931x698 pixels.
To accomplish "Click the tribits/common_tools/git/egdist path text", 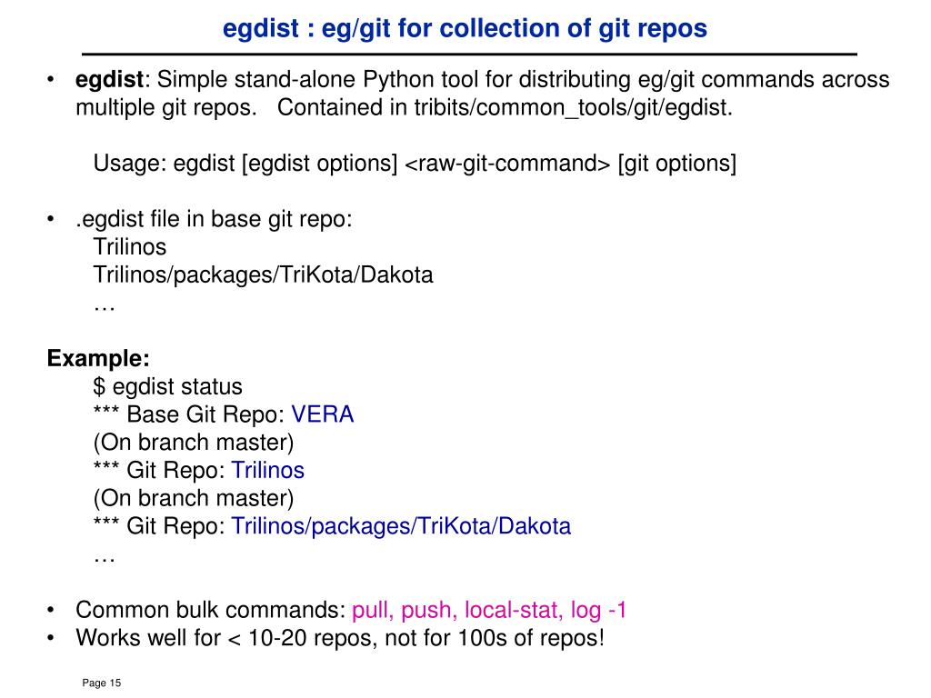I will point(573,108).
